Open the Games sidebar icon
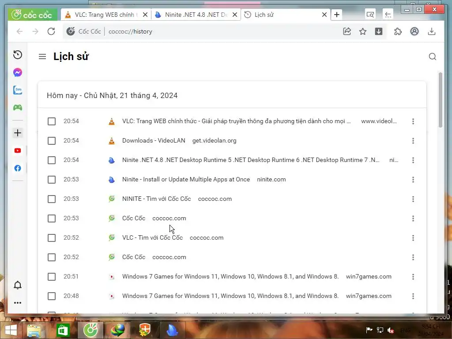This screenshot has width=452, height=339. coord(18,108)
